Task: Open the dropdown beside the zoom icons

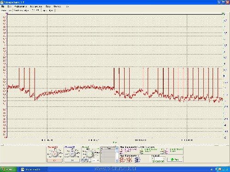Action: tap(95, 160)
